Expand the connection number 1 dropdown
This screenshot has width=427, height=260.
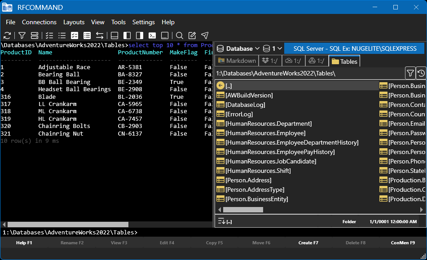[273, 48]
